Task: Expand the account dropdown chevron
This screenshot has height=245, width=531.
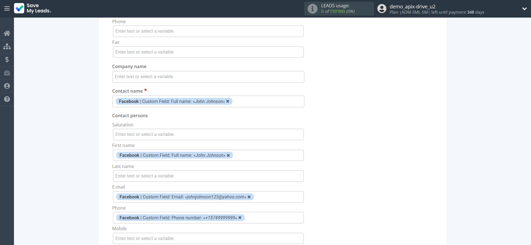Action: (524, 9)
